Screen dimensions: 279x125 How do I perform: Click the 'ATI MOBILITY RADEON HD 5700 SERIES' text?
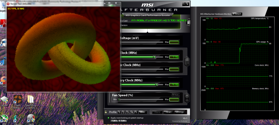pos(159,20)
